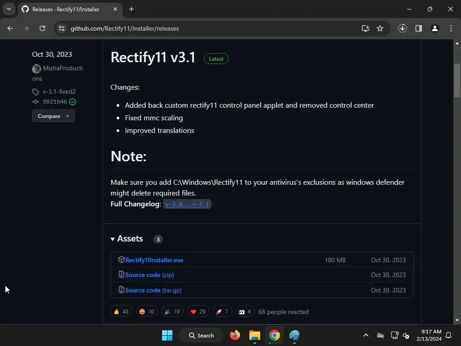Go back to the previous page
Image resolution: width=461 pixels, height=346 pixels.
click(x=10, y=28)
